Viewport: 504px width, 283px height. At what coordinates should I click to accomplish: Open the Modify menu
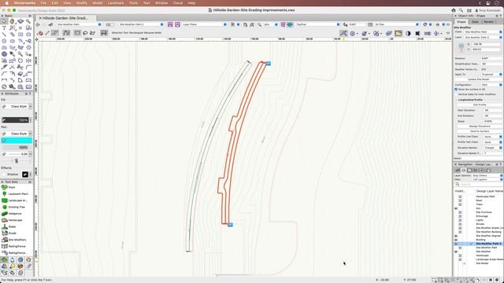click(x=81, y=3)
